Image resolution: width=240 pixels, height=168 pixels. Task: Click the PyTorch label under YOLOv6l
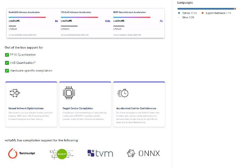point(66,29)
